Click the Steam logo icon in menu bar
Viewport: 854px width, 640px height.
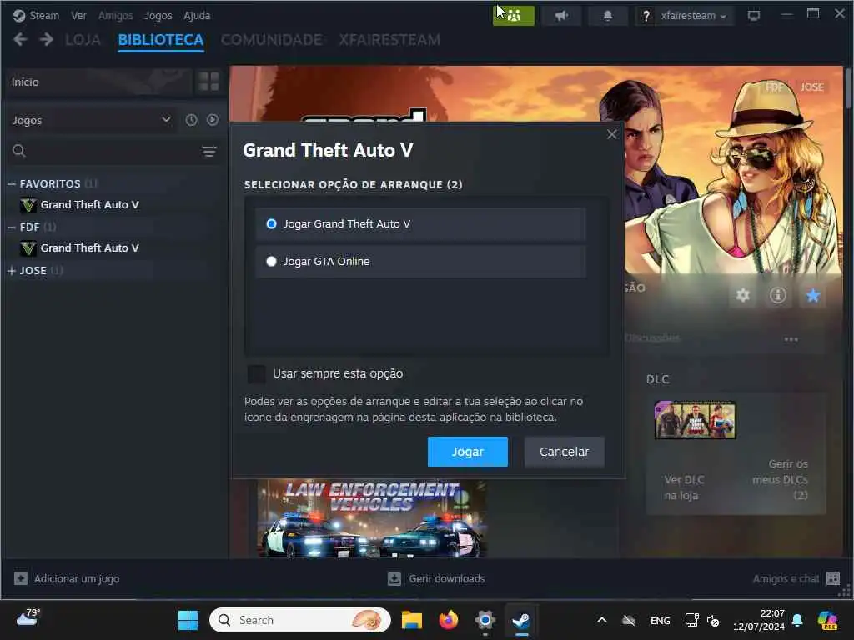coord(19,15)
